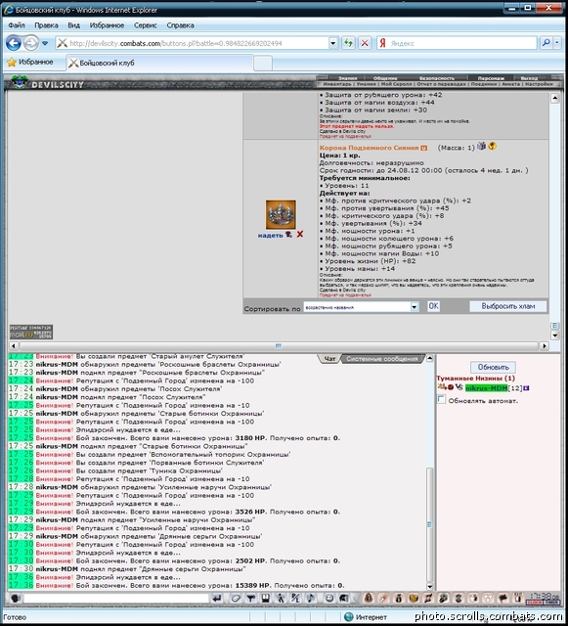568x626 pixels.
Task: Select the Бойцовский клуб browser tab
Action: tap(159, 63)
